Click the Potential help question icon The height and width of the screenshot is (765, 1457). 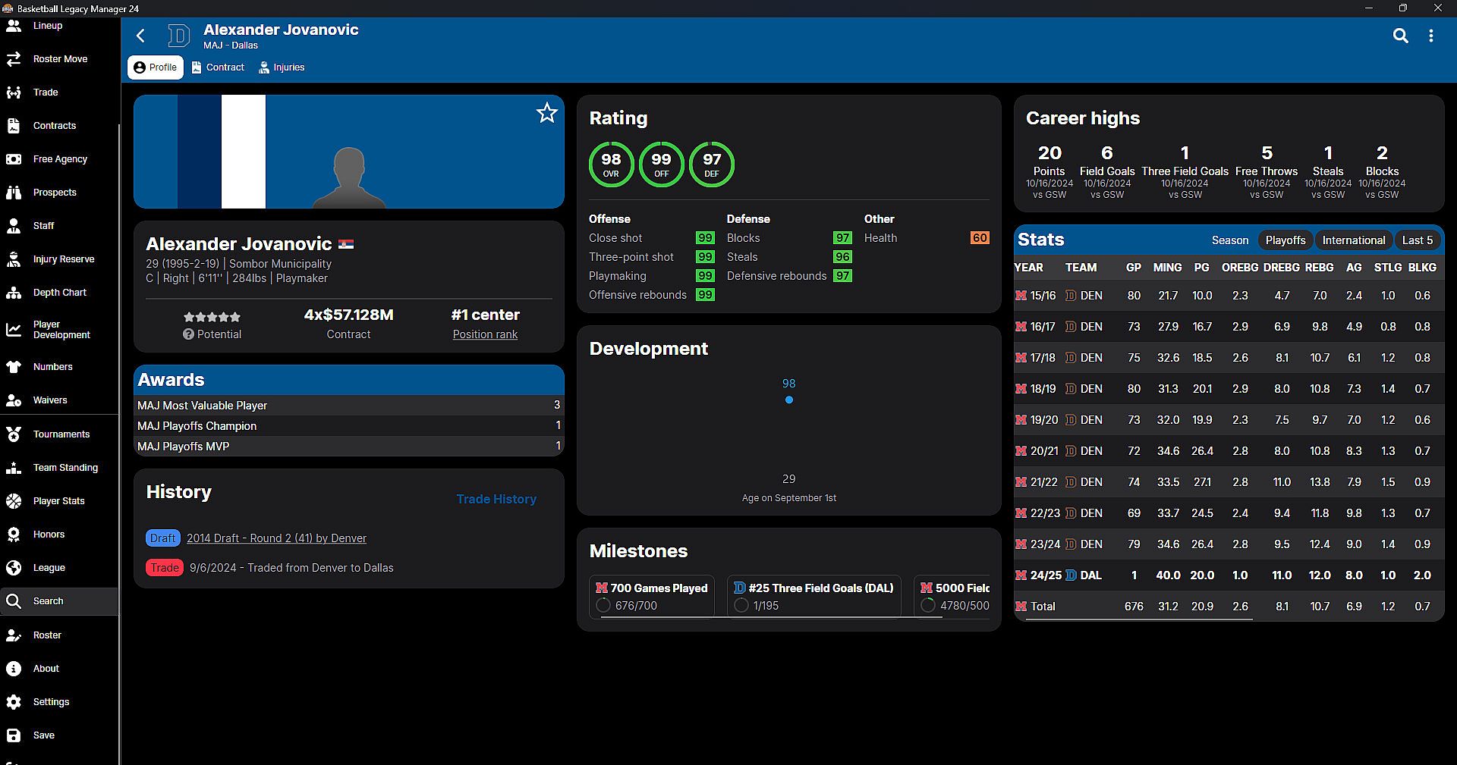click(x=188, y=334)
